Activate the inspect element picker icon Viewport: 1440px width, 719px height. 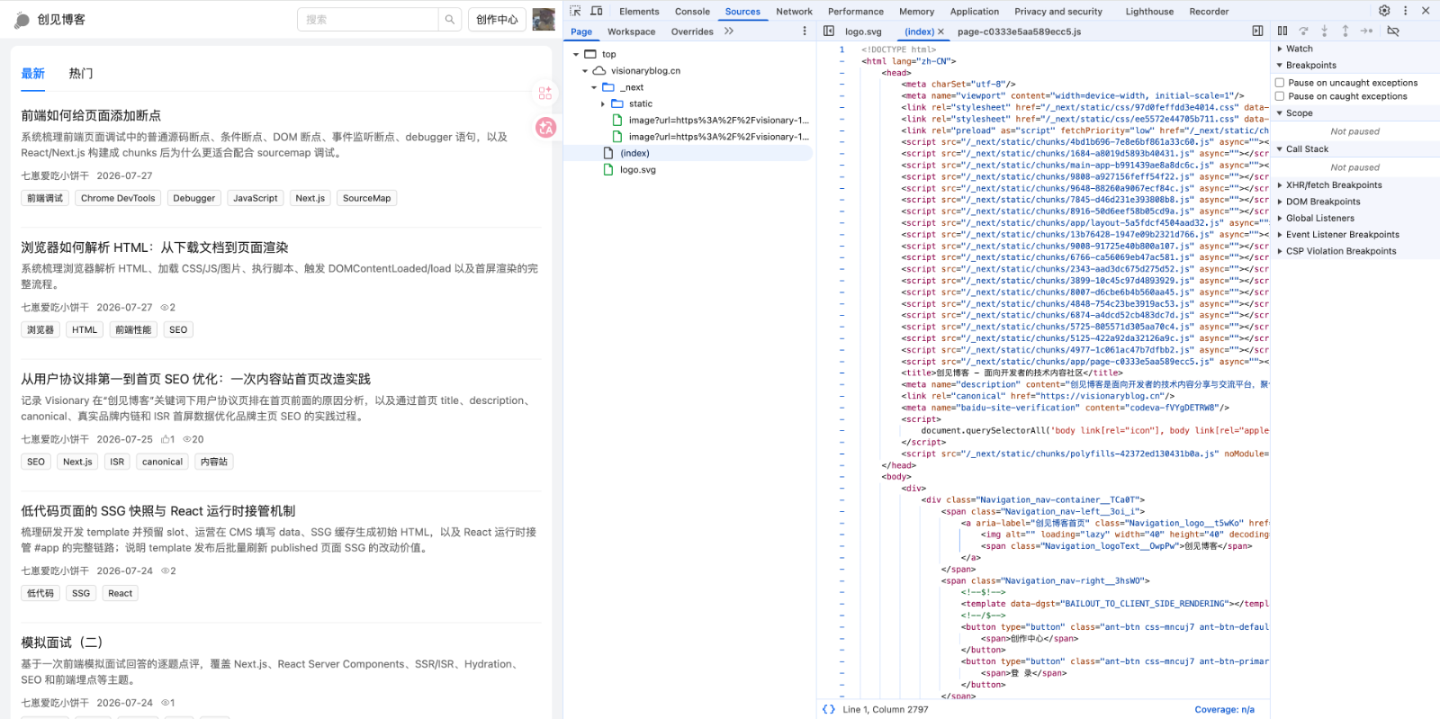click(575, 11)
